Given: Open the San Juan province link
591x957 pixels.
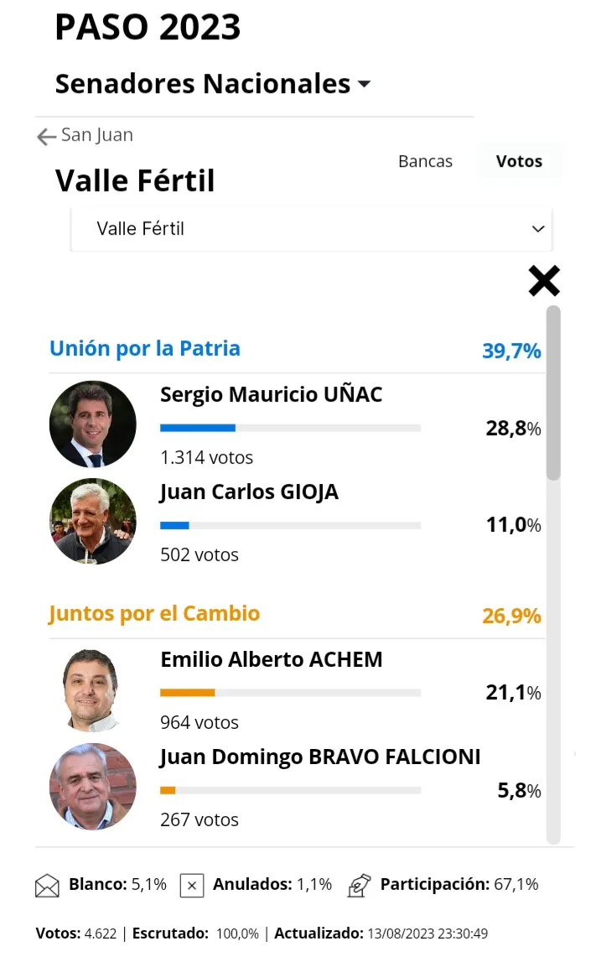Looking at the screenshot, I should 97,135.
